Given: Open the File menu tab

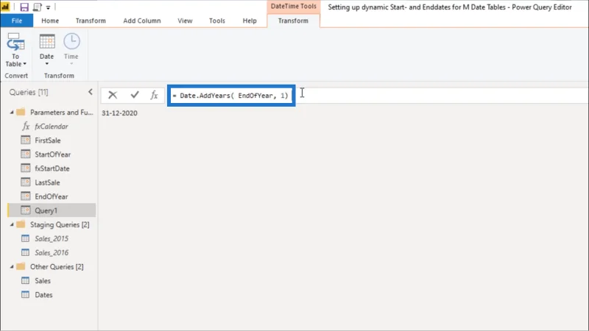Looking at the screenshot, I should click(16, 21).
